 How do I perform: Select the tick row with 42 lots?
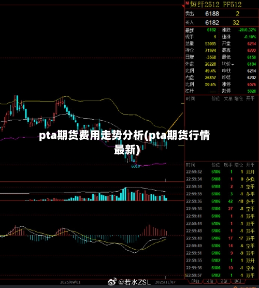click(x=220, y=201)
